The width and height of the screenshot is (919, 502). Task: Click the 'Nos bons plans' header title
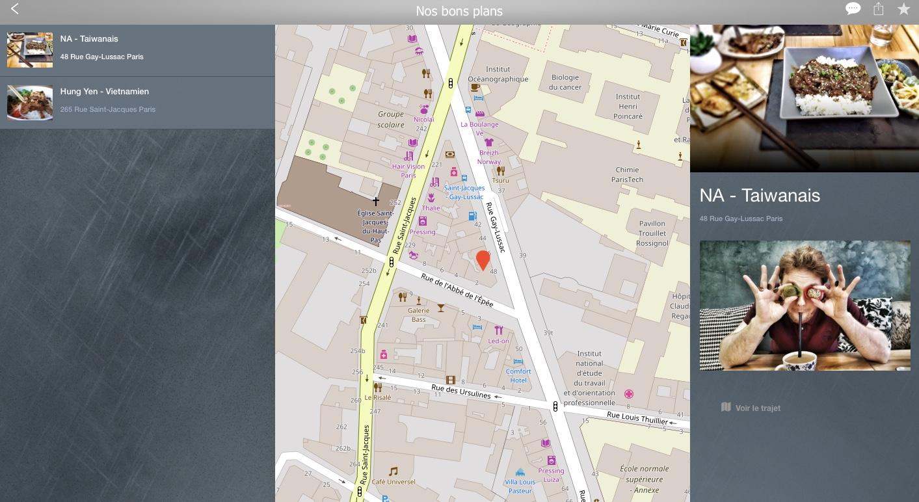[x=459, y=11]
